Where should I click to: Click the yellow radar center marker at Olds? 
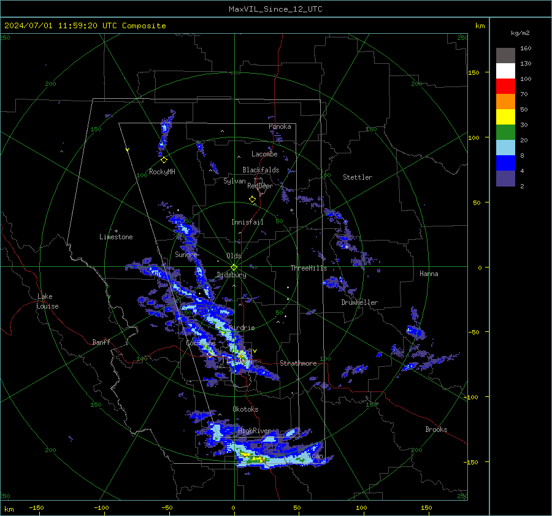point(234,268)
